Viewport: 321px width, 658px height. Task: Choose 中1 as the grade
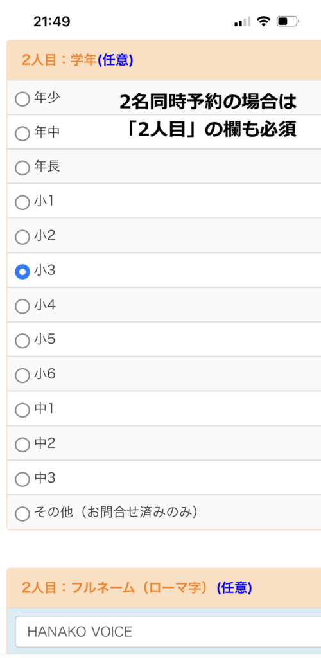(x=22, y=411)
